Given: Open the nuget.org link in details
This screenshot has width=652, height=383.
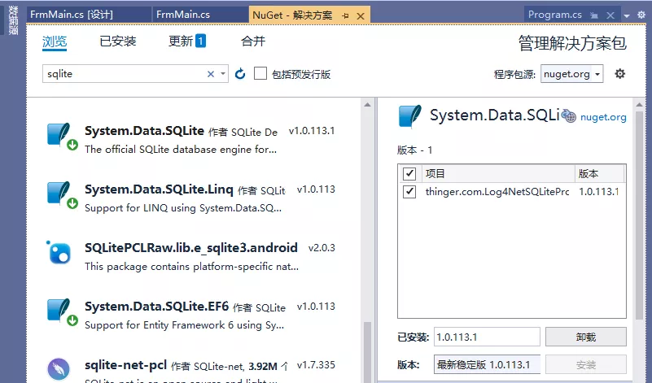Looking at the screenshot, I should tap(602, 117).
